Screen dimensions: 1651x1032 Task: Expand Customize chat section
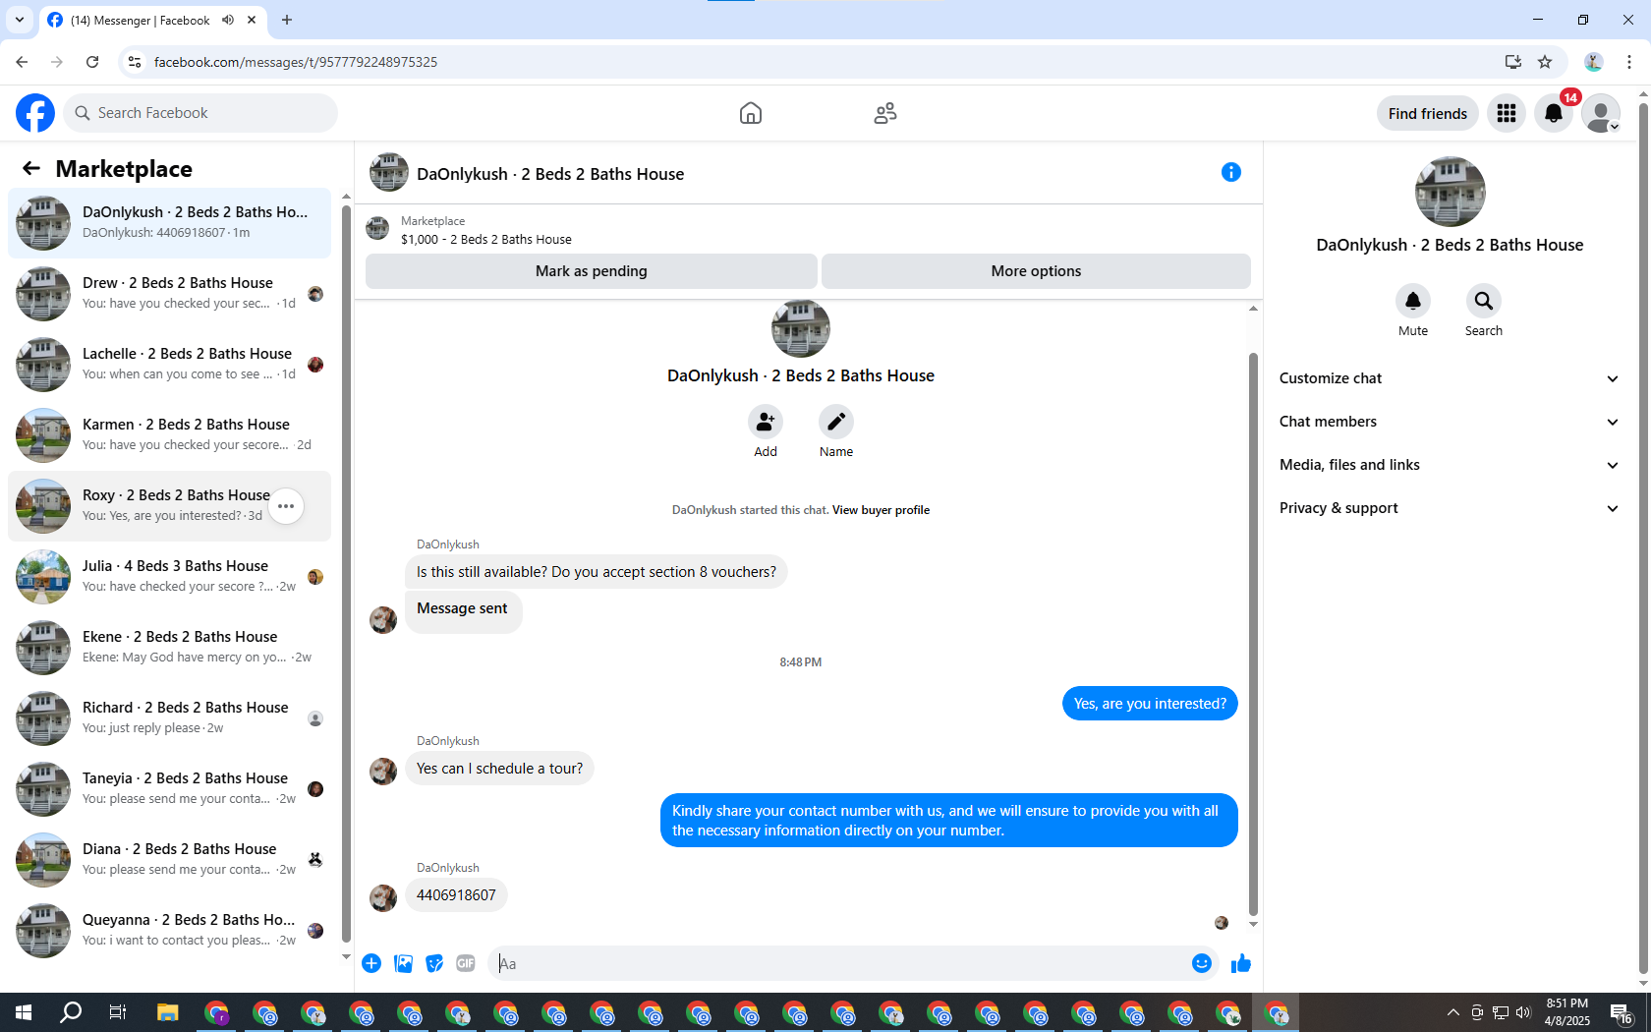(1450, 378)
